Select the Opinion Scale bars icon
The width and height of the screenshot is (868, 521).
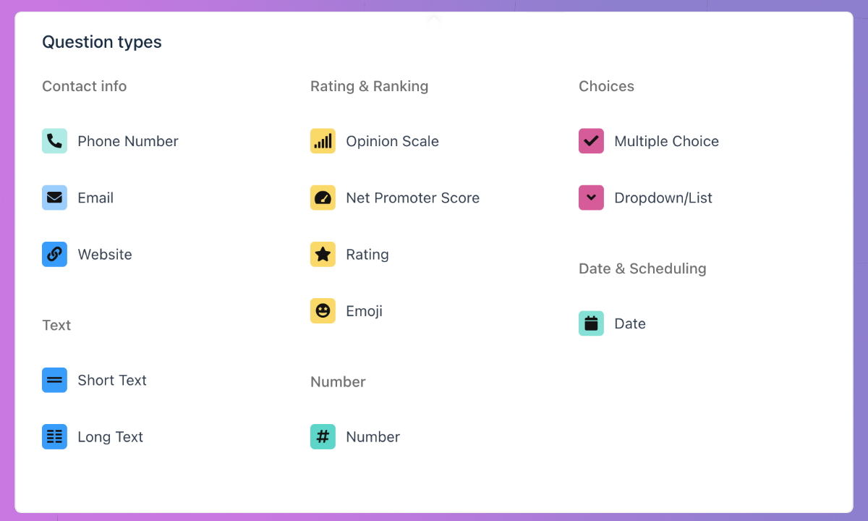point(323,141)
